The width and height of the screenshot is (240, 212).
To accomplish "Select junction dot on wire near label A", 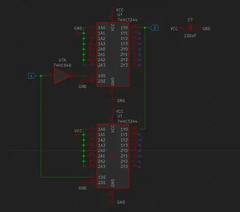I will (41, 76).
